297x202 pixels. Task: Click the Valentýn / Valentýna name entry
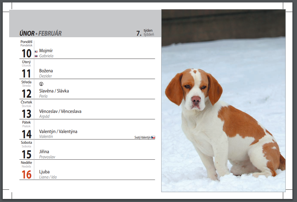coord(58,132)
